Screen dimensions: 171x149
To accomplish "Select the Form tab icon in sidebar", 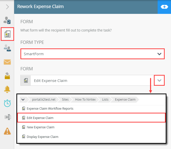I will (8, 34).
